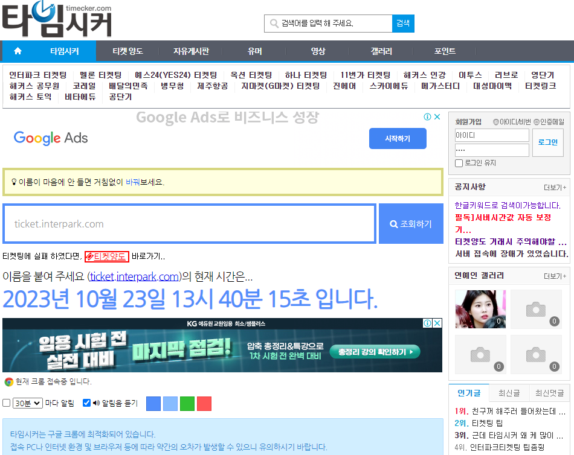Select the light blue color swatch
574x455 pixels.
tap(170, 404)
